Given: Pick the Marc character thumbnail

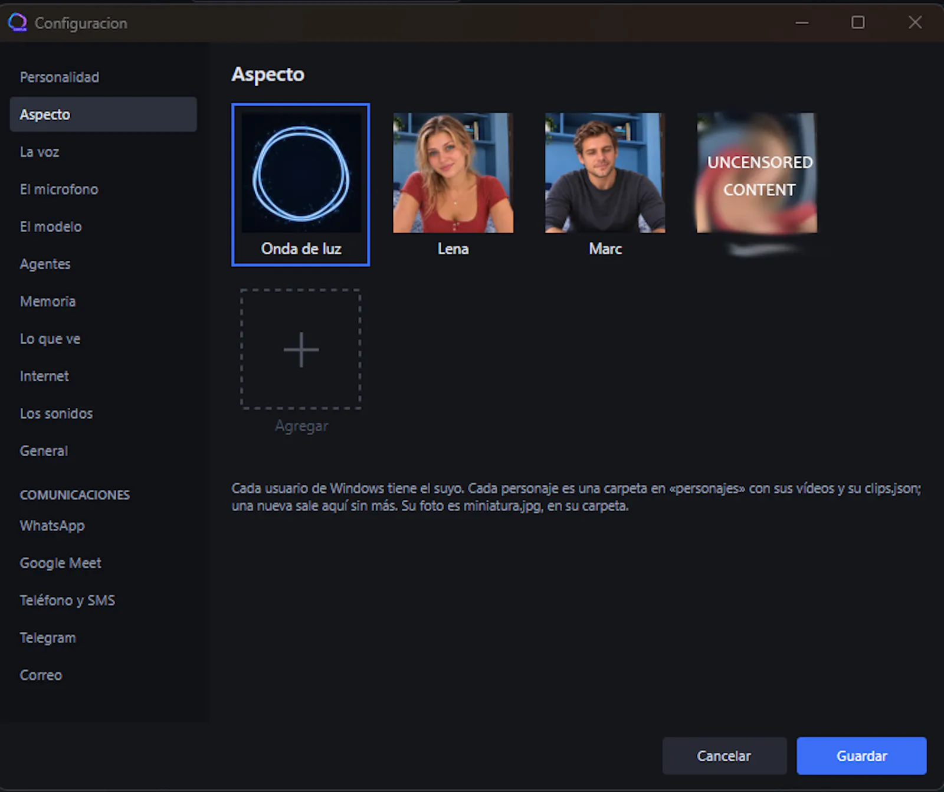Looking at the screenshot, I should [x=605, y=173].
